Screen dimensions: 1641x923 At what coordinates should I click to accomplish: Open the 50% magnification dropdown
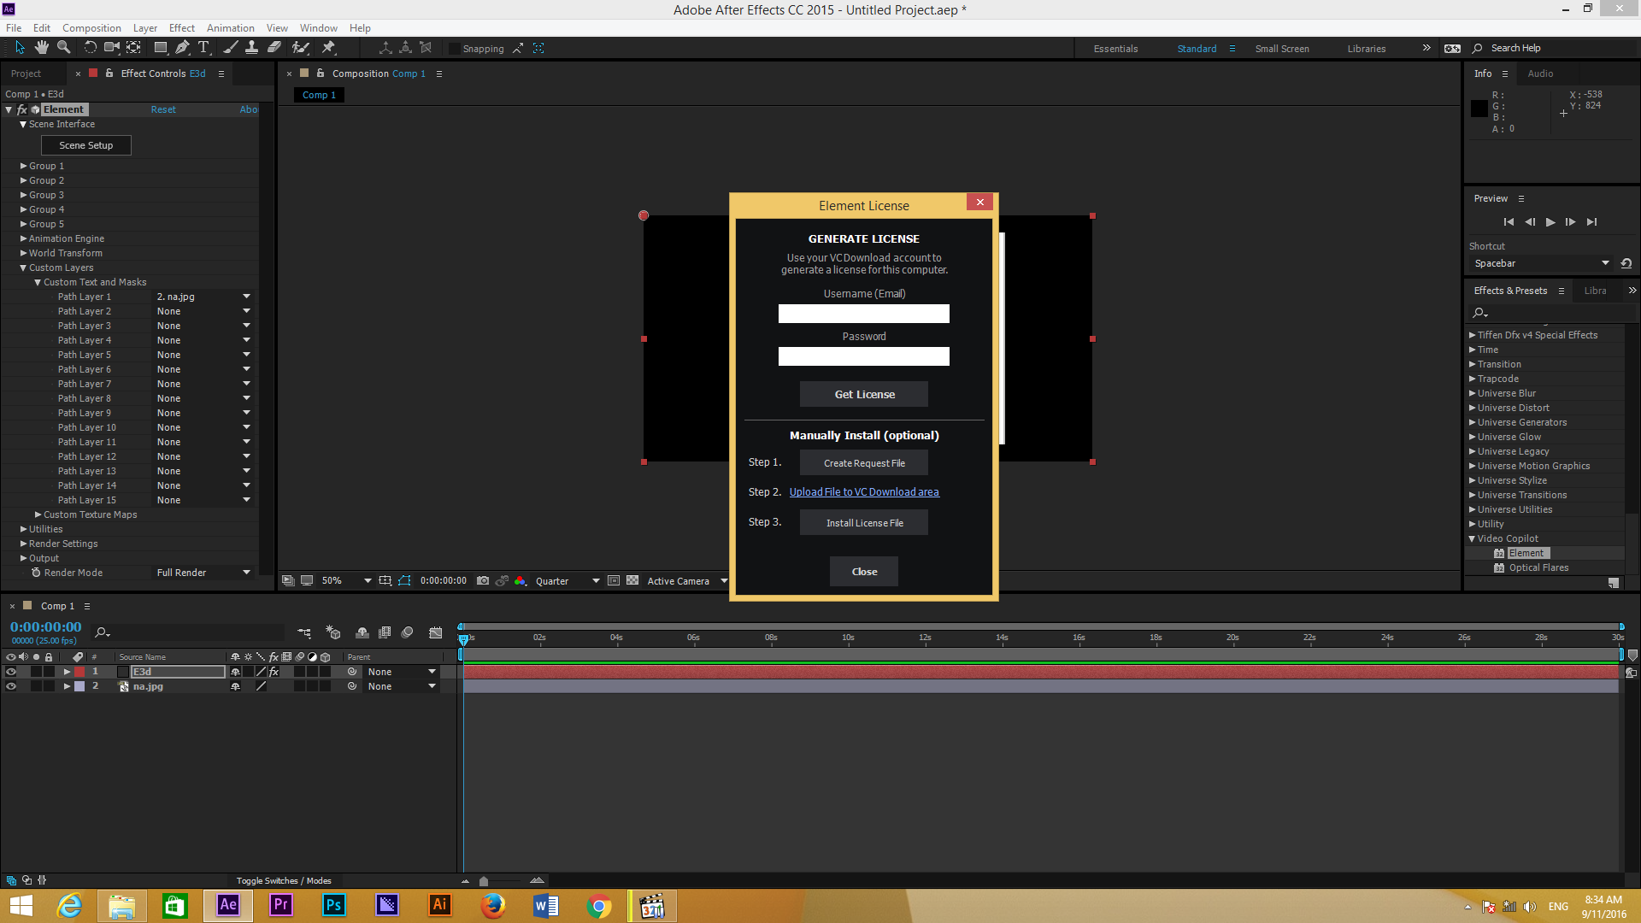[346, 581]
